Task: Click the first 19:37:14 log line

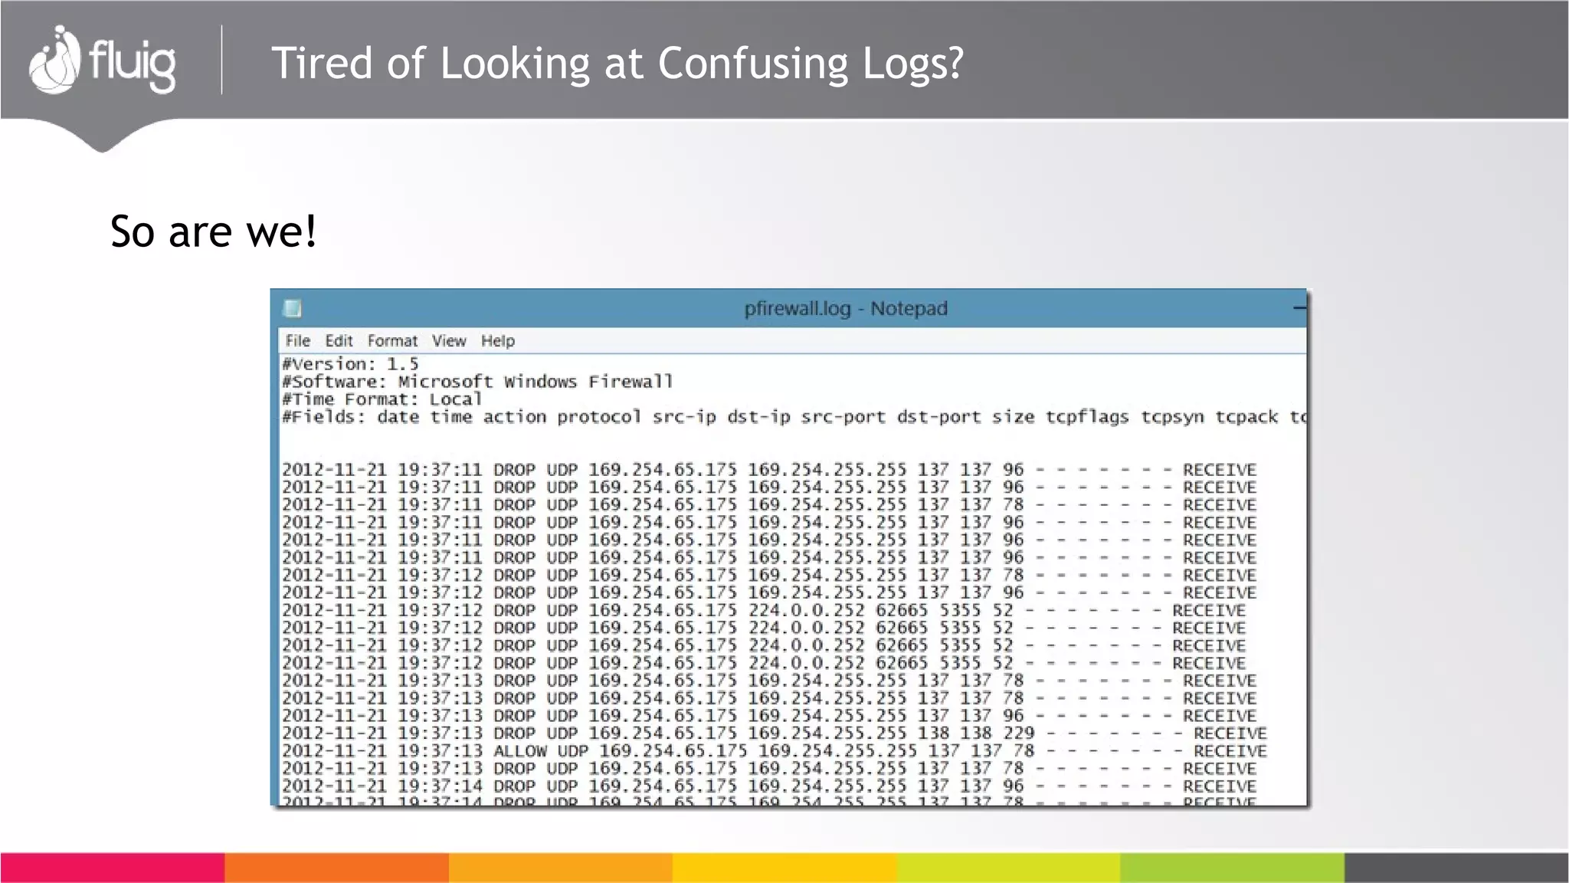Action: [x=769, y=786]
